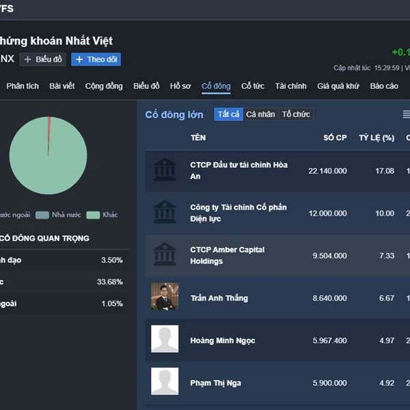Open the Biểu đồ navigation tab
Image resolution: width=410 pixels, height=410 pixels.
point(146,86)
